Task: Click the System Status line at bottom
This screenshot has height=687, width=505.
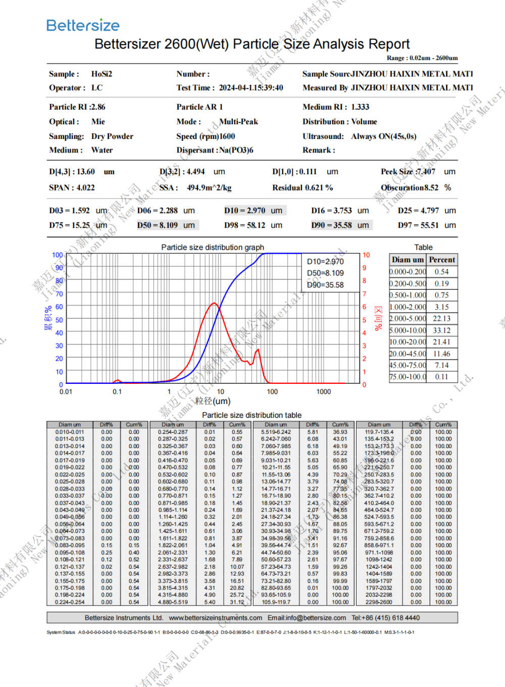Action: point(230,632)
